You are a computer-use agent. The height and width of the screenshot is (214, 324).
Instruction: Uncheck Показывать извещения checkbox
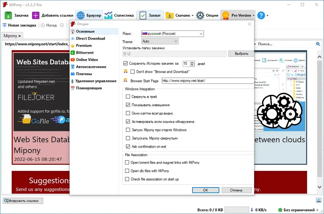[128, 105]
